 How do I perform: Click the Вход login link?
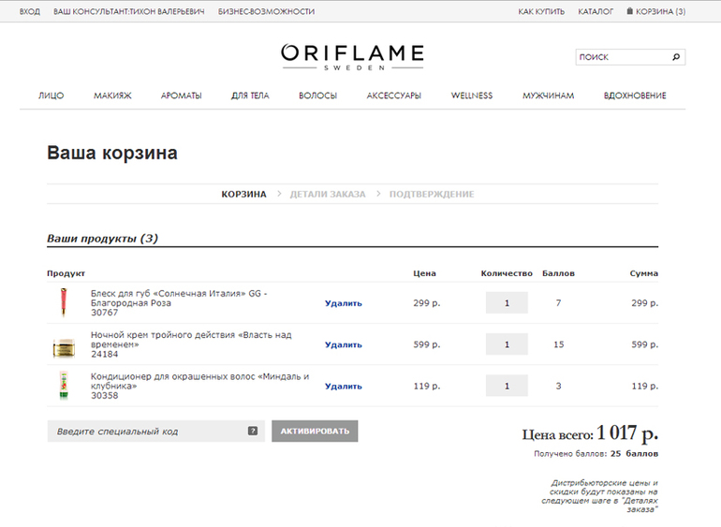pyautogui.click(x=29, y=11)
